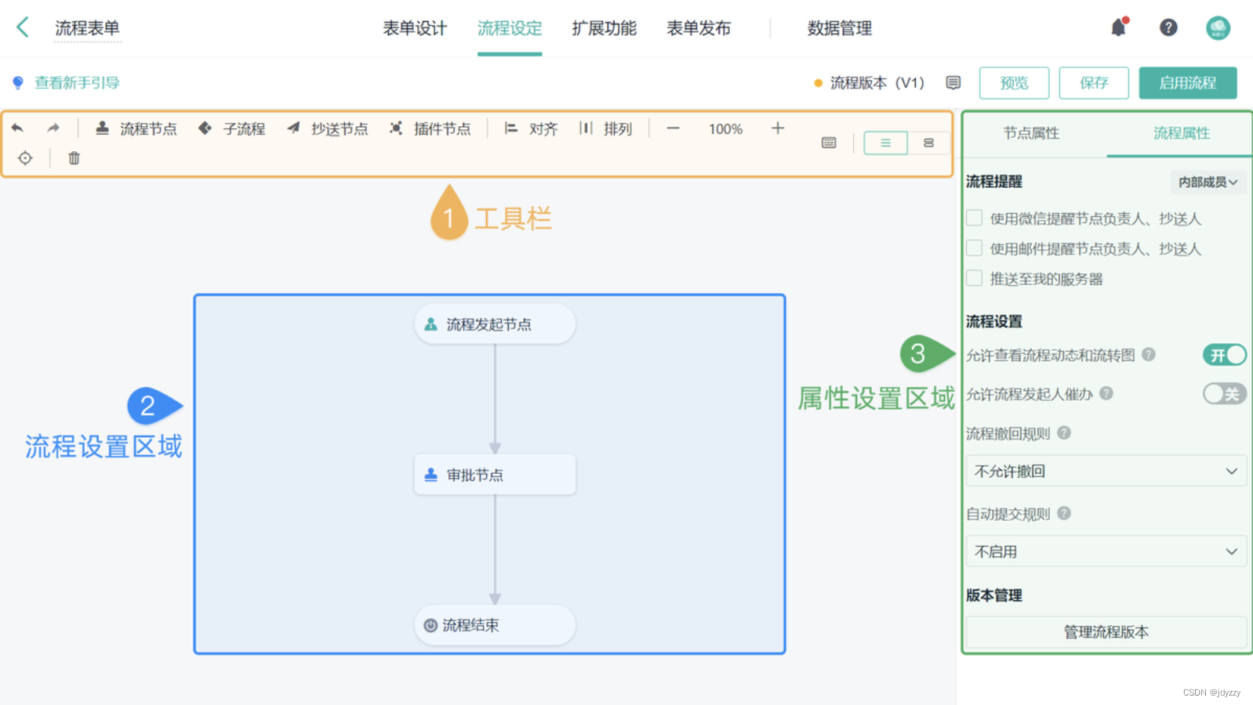Add a 子流程 node
This screenshot has height=705, width=1253.
[231, 128]
